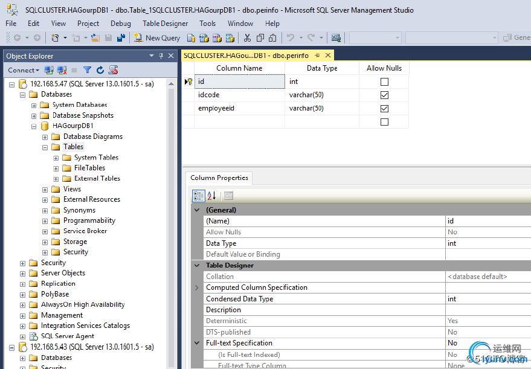Click the (Name) property value id
This screenshot has width=531, height=369.
pyautogui.click(x=488, y=221)
